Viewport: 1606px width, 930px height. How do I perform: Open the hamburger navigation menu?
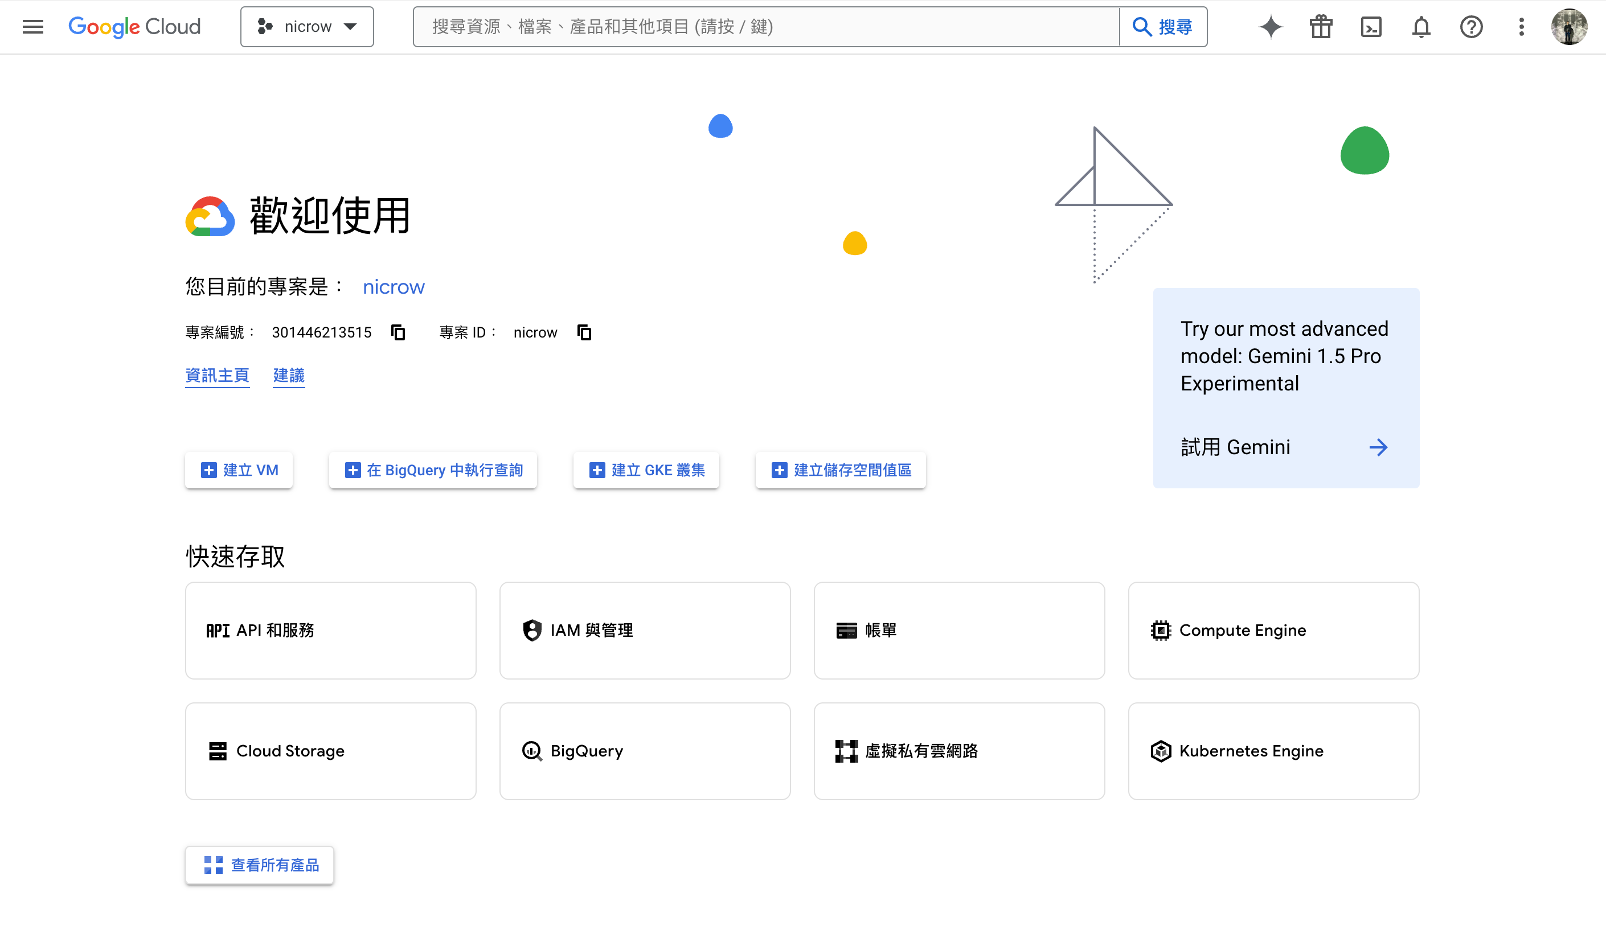(32, 27)
